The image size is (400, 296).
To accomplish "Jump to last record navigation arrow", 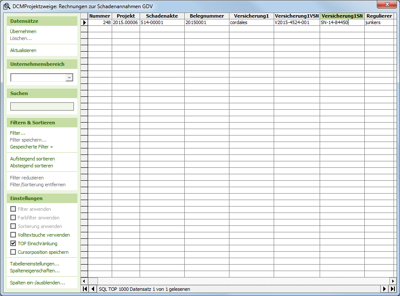I will pos(392,289).
